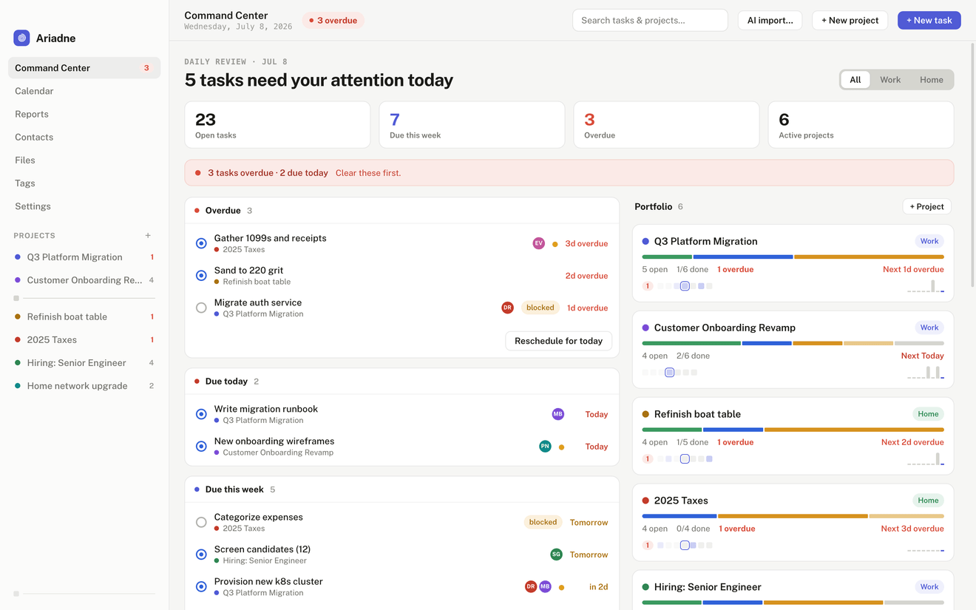The height and width of the screenshot is (610, 976).
Task: Click the MB avatar on Write migration runbook
Action: [x=558, y=414]
